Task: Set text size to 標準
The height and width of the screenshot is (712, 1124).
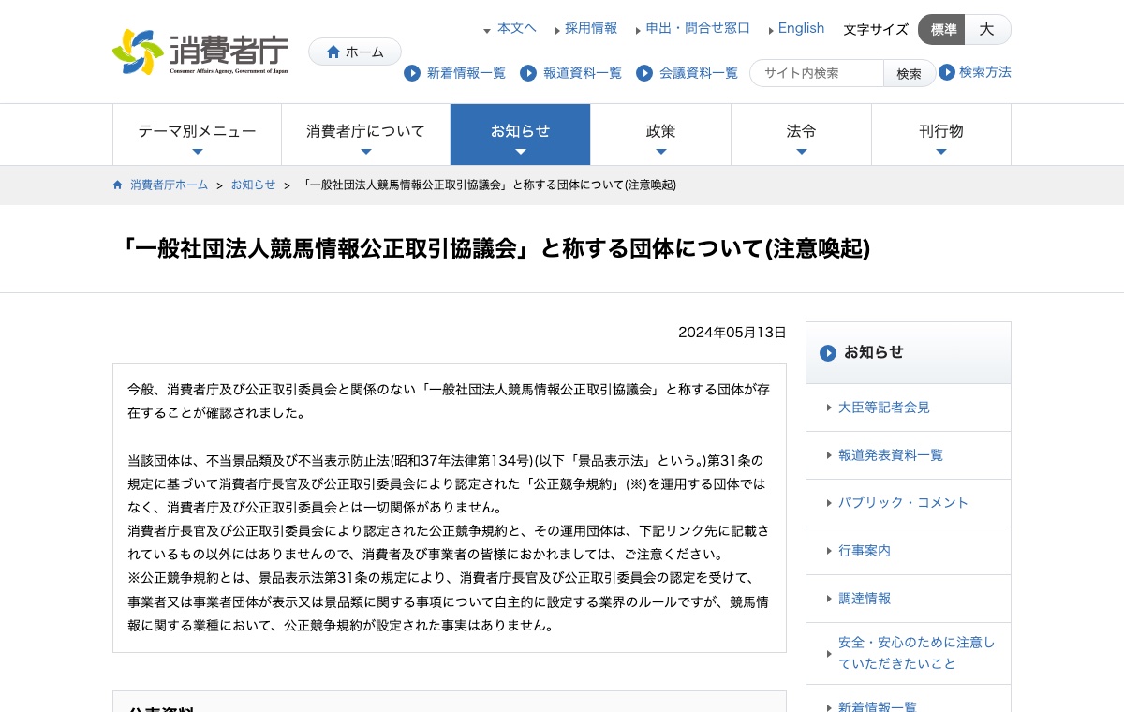Action: [x=941, y=30]
